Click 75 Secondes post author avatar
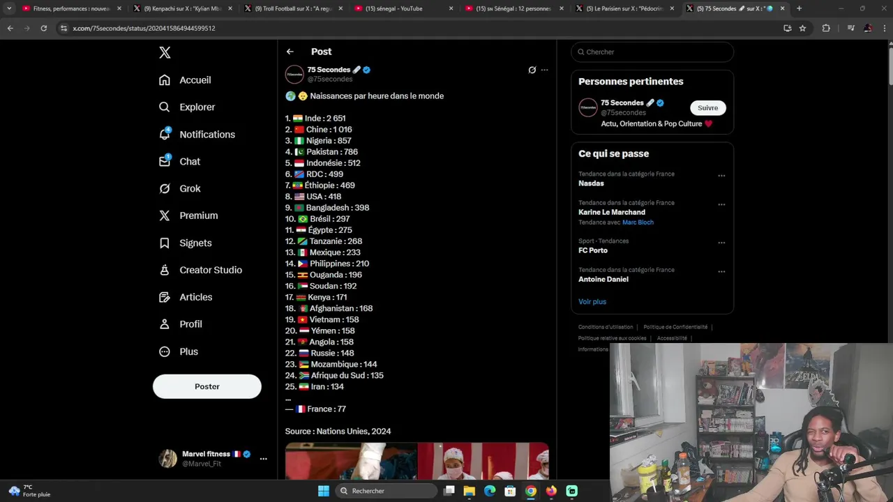893x502 pixels. [294, 74]
